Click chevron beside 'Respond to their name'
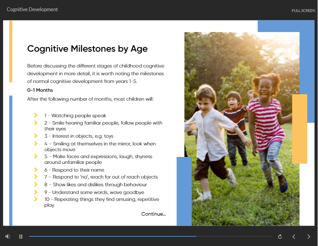 (36, 170)
